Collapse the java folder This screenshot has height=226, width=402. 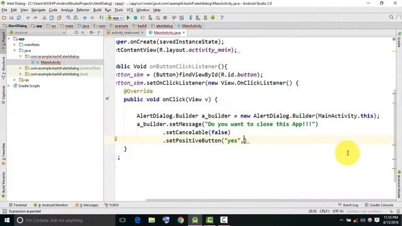(x=14, y=50)
